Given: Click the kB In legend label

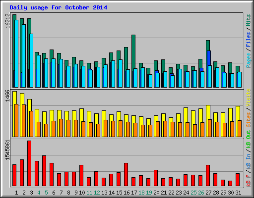Looking at the screenshot, I should 249,161.
